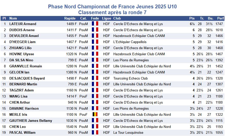The height and width of the screenshot is (136, 226).
Task: Click the Rapide column header
Action: (x=70, y=18)
